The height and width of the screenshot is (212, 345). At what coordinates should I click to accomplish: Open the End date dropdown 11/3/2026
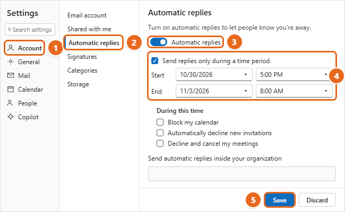pos(214,91)
